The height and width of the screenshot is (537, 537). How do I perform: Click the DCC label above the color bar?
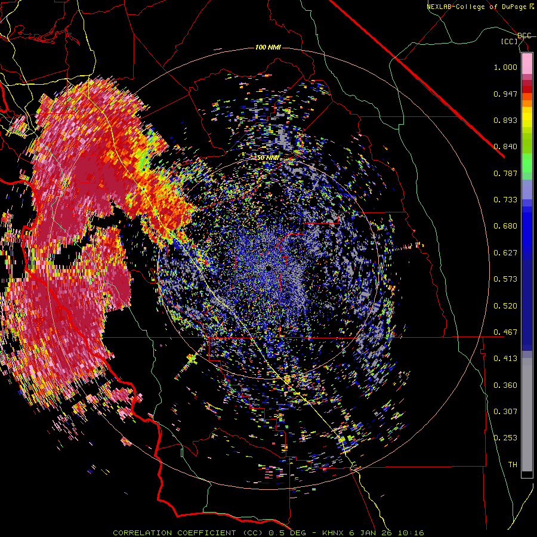[x=524, y=36]
